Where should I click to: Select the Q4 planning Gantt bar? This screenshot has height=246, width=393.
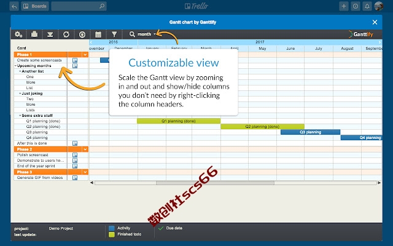(x=362, y=138)
